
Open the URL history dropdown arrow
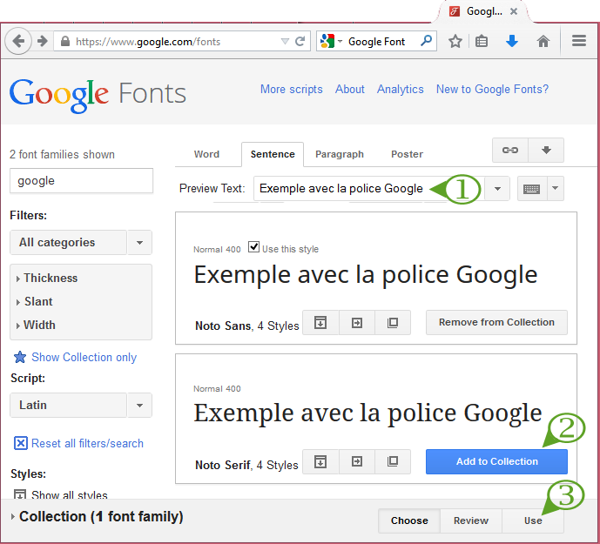click(x=285, y=41)
